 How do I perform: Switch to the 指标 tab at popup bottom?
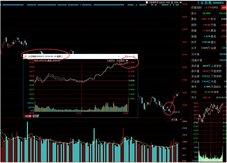pyautogui.click(x=36, y=116)
